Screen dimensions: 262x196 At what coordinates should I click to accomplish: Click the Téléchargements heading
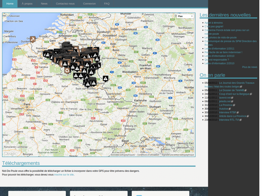coord(21,163)
